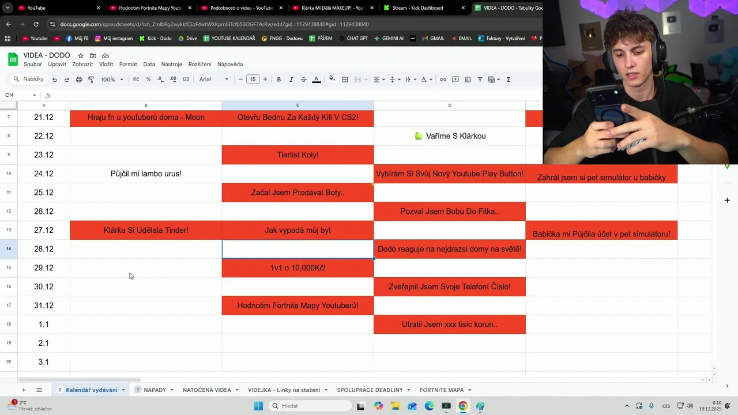Toggle italic formatting
Image resolution: width=738 pixels, height=415 pixels.
(291, 80)
